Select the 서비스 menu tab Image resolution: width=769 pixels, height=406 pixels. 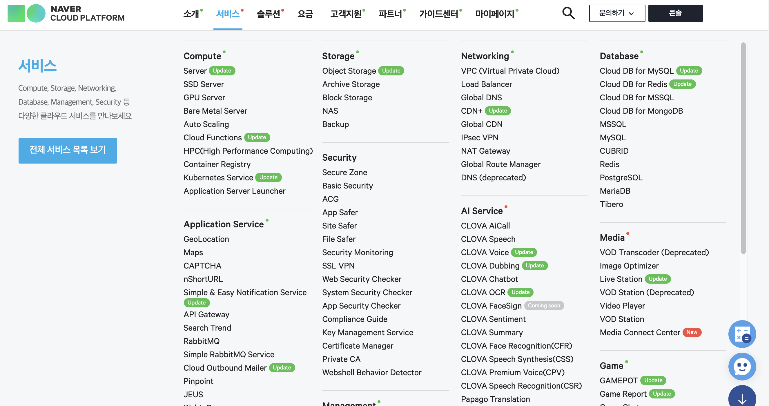point(228,14)
